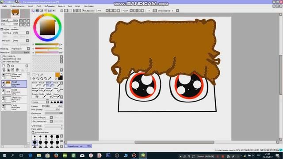This screenshot has height=159, width=283.
Task: Switch to the Новый холст.sai document tab
Action: (78, 146)
